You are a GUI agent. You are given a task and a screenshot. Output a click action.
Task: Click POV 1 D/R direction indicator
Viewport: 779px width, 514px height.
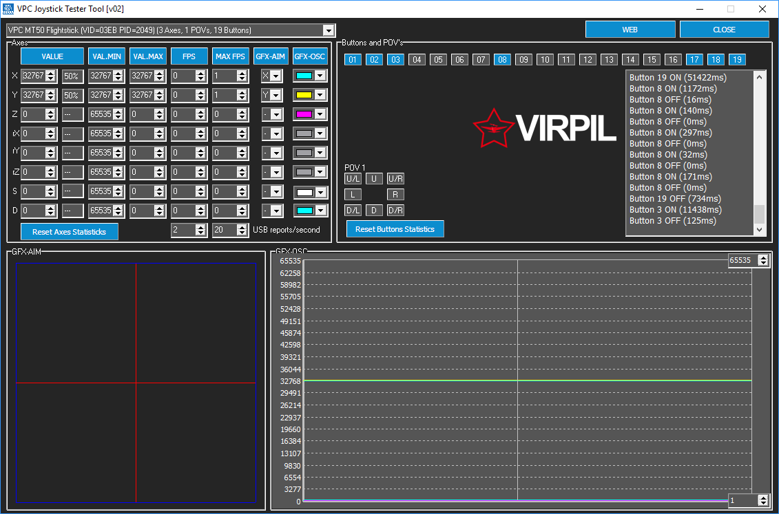395,211
